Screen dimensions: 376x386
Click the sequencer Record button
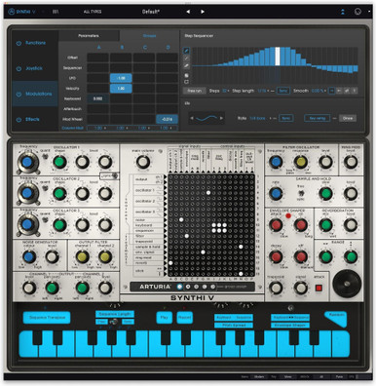click(184, 318)
